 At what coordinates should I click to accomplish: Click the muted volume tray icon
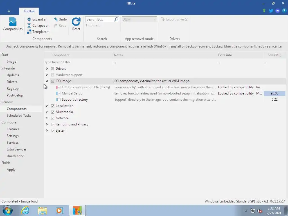click(x=260, y=211)
